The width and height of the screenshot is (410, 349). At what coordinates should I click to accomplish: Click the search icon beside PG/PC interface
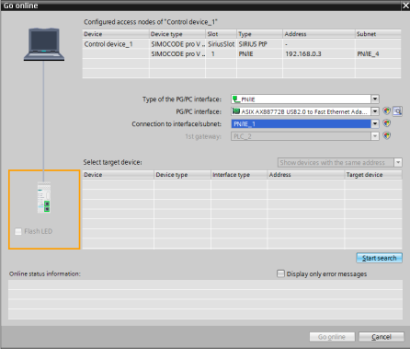click(397, 111)
